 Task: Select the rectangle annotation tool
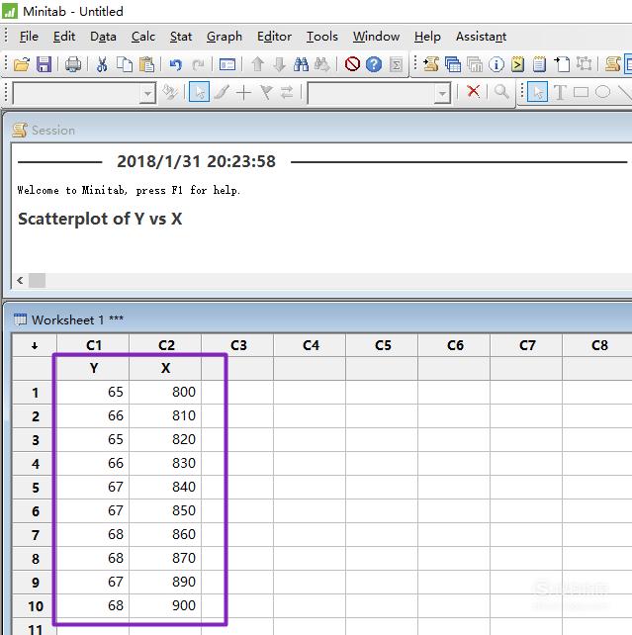[581, 92]
